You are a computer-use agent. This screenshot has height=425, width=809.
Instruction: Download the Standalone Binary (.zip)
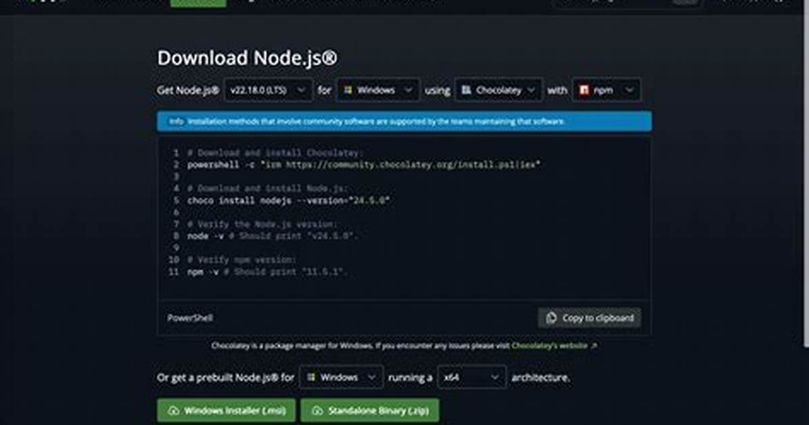tap(370, 411)
